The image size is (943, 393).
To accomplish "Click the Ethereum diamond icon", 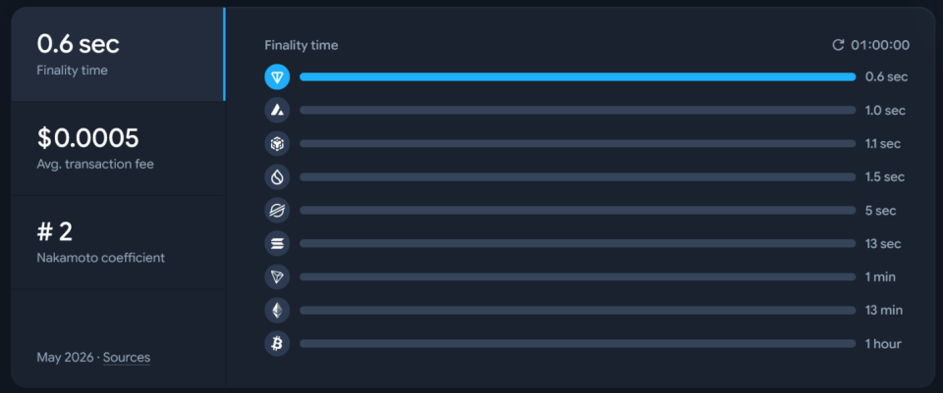I will pyautogui.click(x=277, y=311).
